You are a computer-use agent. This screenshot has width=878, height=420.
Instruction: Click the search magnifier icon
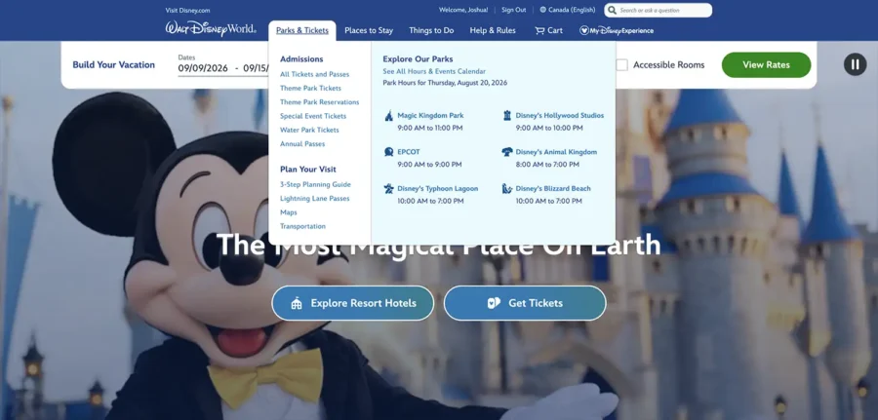coord(612,10)
